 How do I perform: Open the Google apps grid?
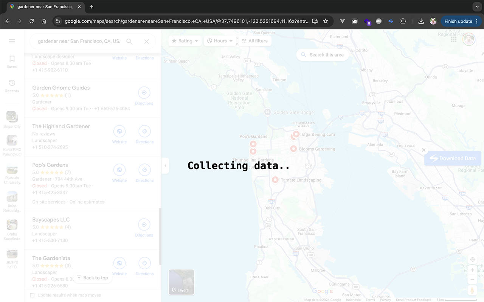pyautogui.click(x=454, y=39)
